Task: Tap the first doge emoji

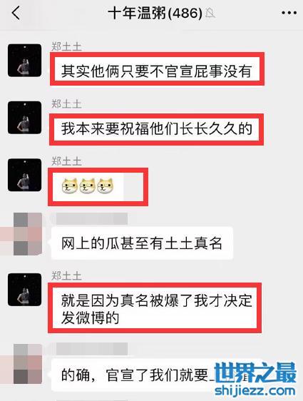Action: pyautogui.click(x=69, y=186)
